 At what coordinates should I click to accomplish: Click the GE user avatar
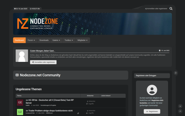point(20,102)
